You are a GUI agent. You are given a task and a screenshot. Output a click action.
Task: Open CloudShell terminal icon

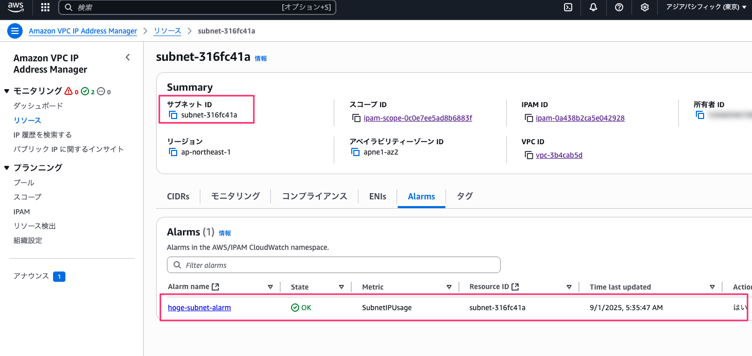[568, 7]
